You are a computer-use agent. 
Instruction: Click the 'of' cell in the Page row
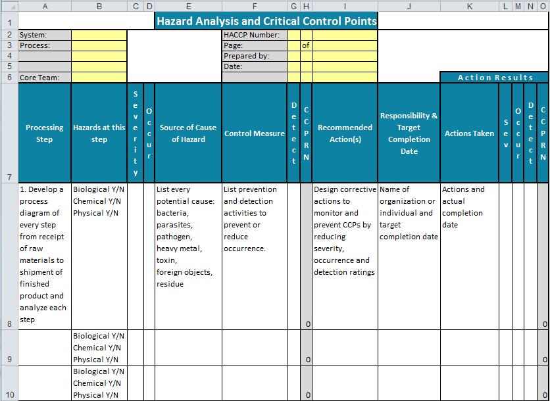tap(306, 45)
